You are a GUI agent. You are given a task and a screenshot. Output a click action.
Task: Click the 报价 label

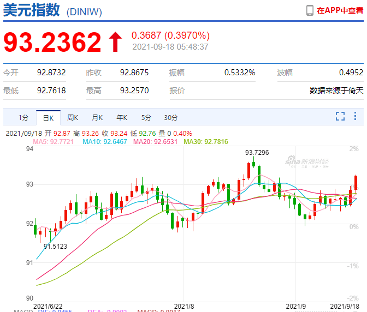pos(177,91)
